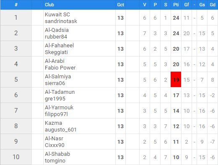This screenshot has height=165, width=218.
Task: Select Al-Fahaheel team name
Action: [59, 46]
